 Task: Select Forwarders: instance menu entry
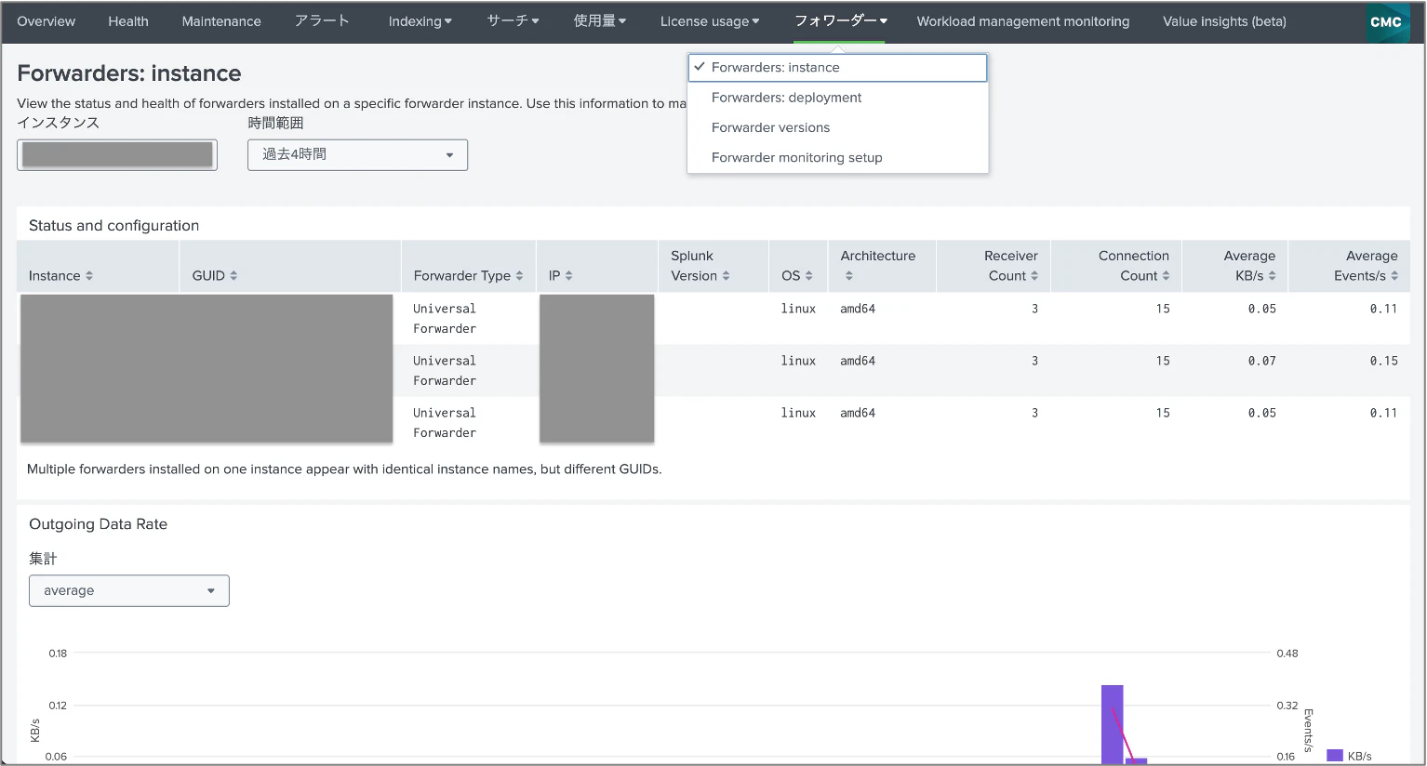pyautogui.click(x=837, y=67)
